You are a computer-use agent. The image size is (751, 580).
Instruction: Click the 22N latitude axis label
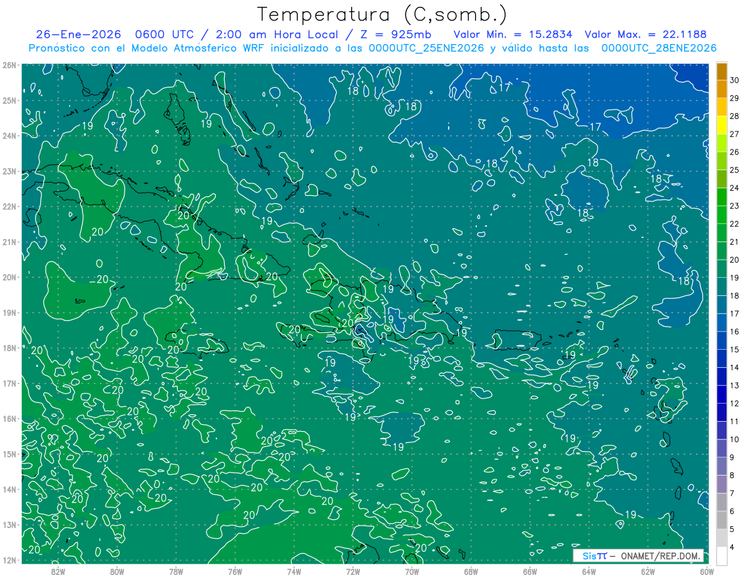pyautogui.click(x=9, y=206)
